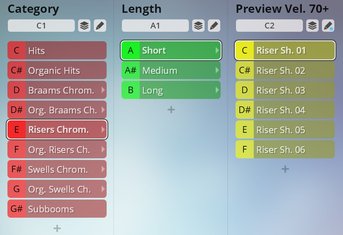Add new slot under Riser Sh. 06
343x235 pixels.
285,169
